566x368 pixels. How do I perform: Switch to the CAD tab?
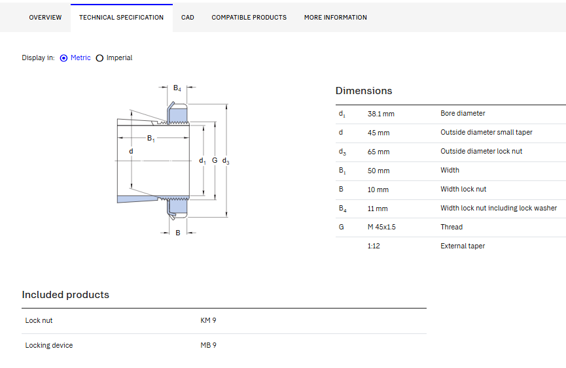point(188,17)
